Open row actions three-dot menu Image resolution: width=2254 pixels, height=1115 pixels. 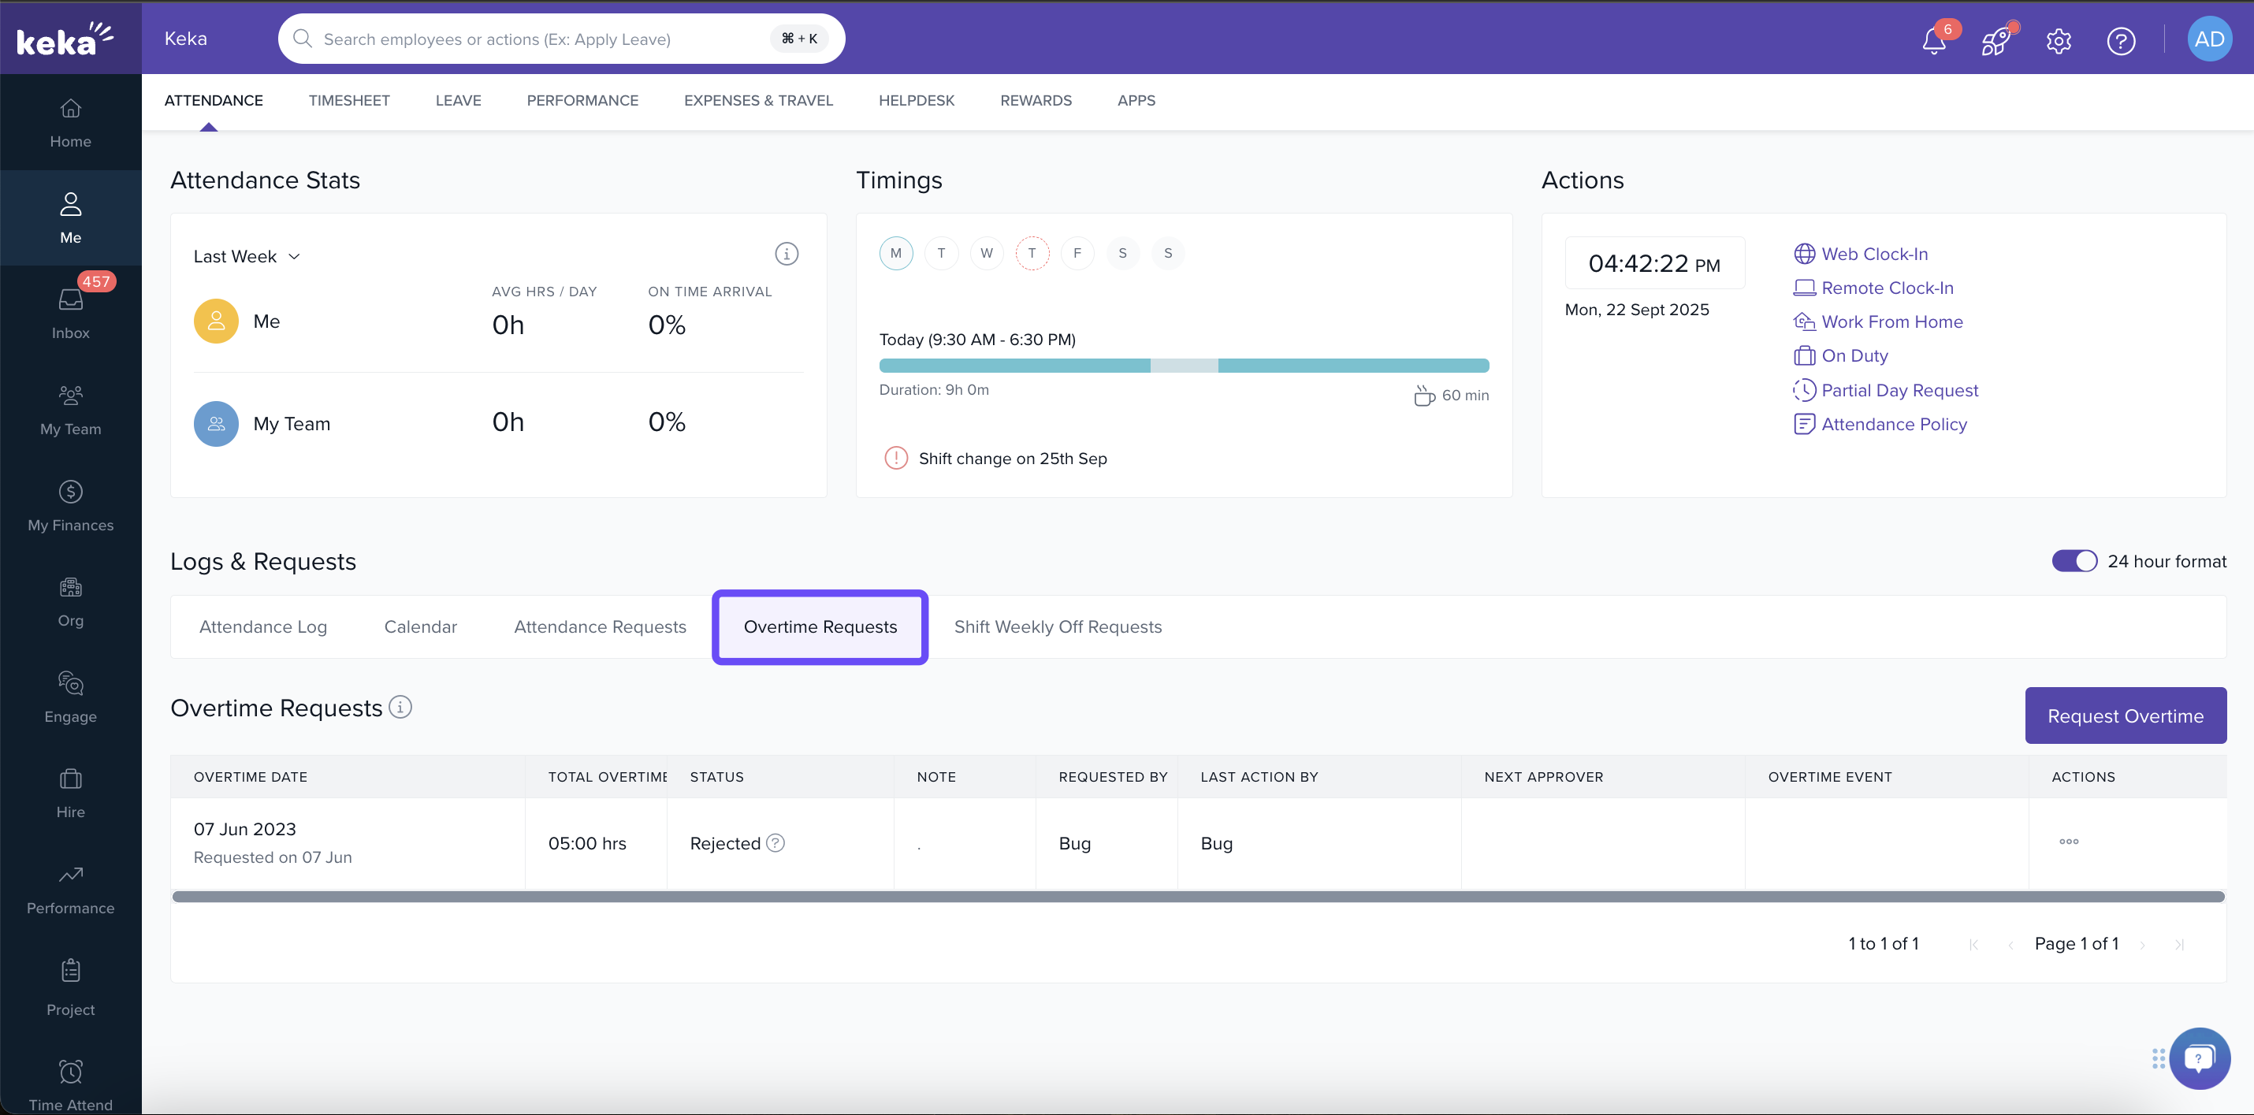(x=2069, y=841)
